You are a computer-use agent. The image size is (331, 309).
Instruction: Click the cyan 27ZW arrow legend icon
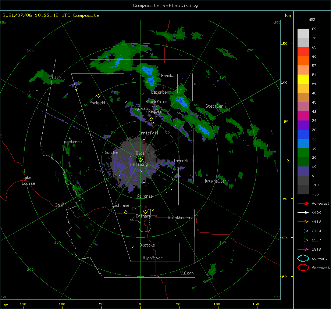[303, 231]
